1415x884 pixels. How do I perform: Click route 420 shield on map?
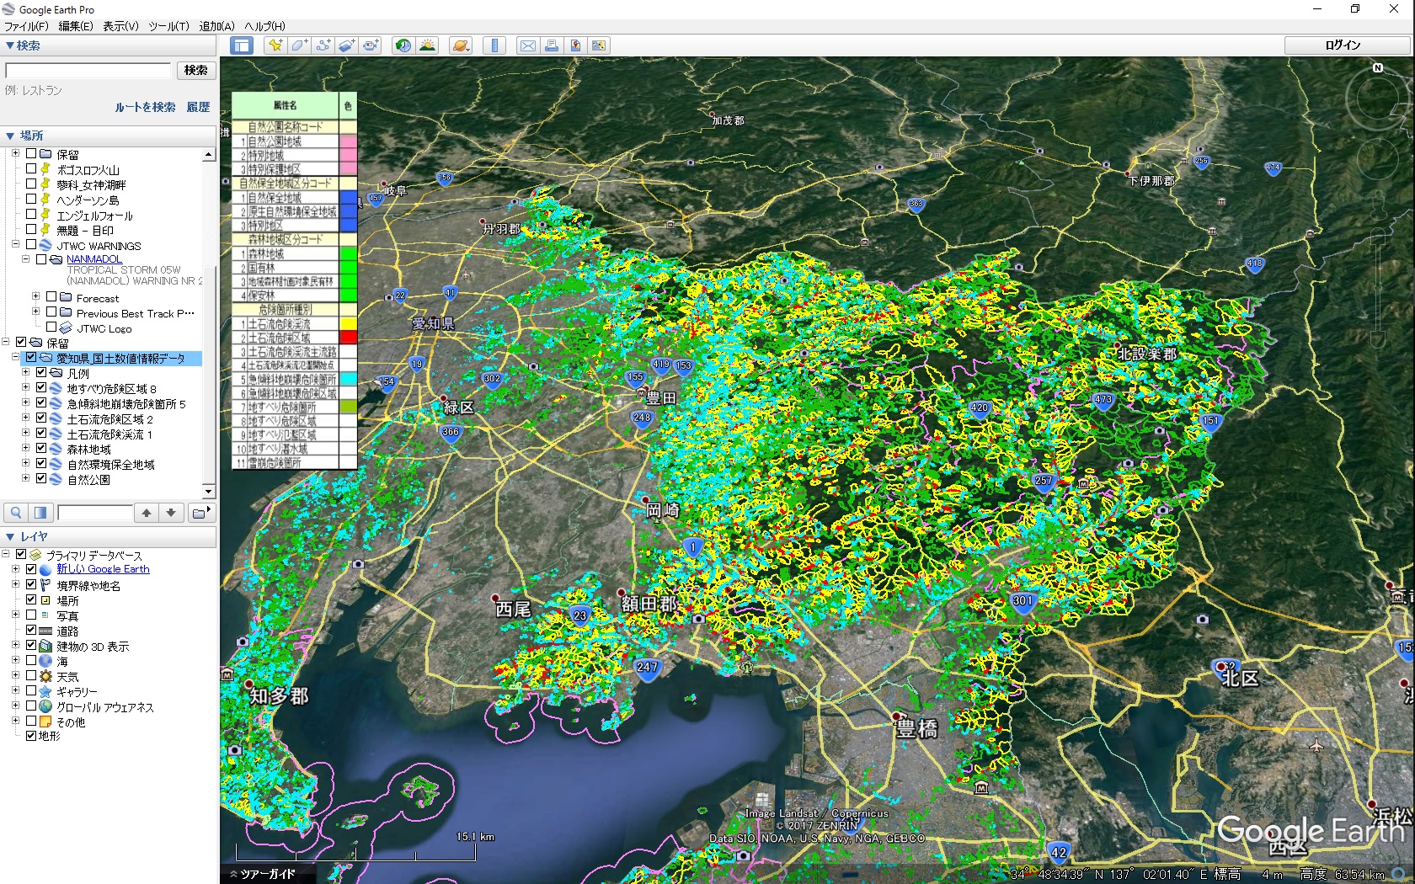tap(979, 408)
